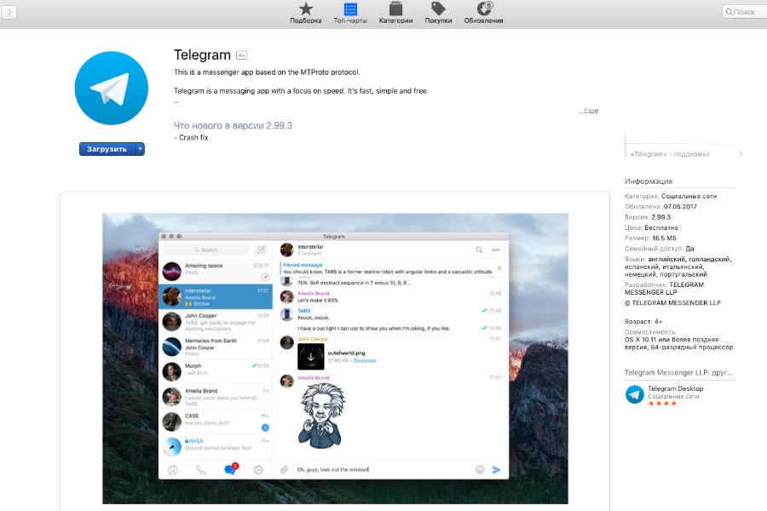Open the Категории section icon
Viewport: 767px width, 511px height.
395,11
